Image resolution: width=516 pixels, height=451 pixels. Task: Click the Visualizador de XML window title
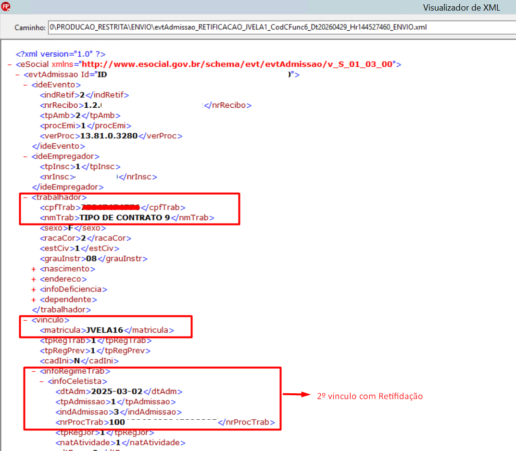point(461,8)
